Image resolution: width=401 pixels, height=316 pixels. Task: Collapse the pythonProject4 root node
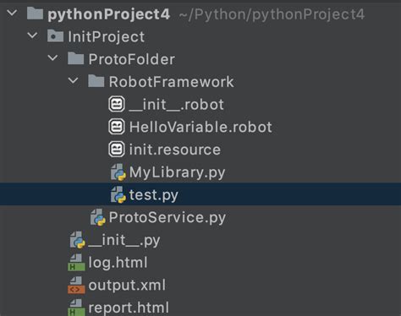click(x=12, y=13)
